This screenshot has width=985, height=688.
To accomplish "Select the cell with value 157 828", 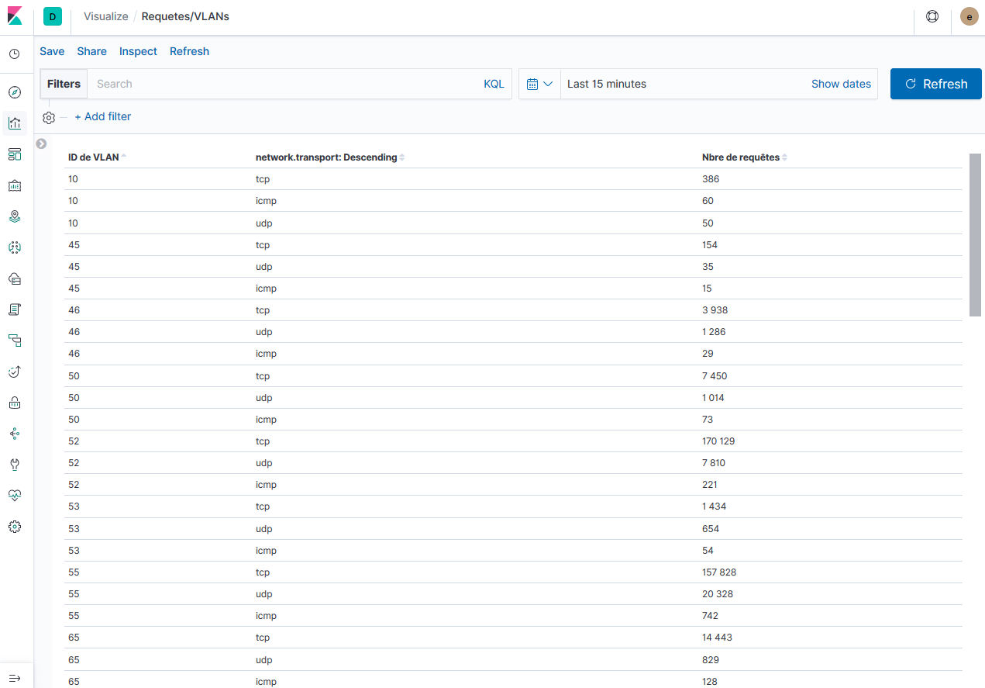I will (x=719, y=572).
